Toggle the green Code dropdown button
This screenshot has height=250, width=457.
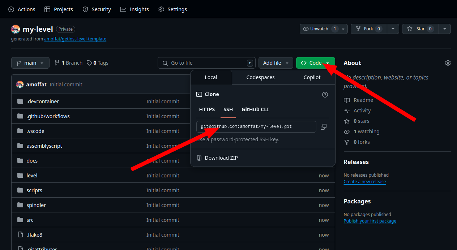pyautogui.click(x=316, y=63)
